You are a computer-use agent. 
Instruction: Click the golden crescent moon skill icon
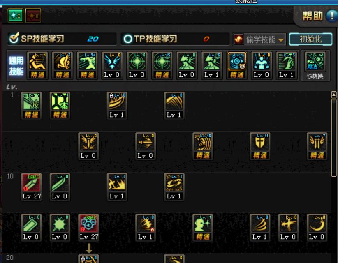(x=317, y=227)
